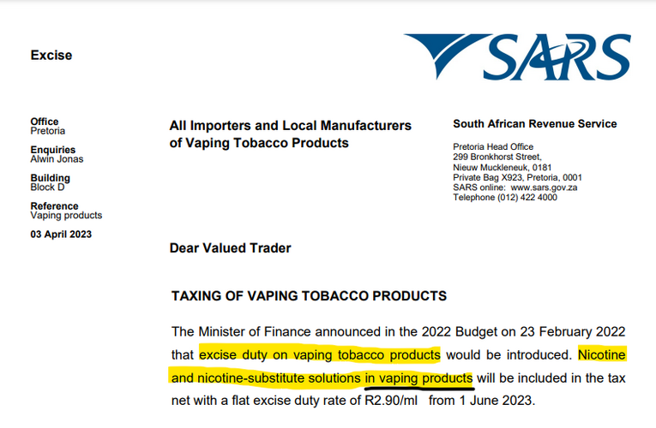
Task: Click the 299 Bronkhorst Street address line
Action: coord(497,157)
